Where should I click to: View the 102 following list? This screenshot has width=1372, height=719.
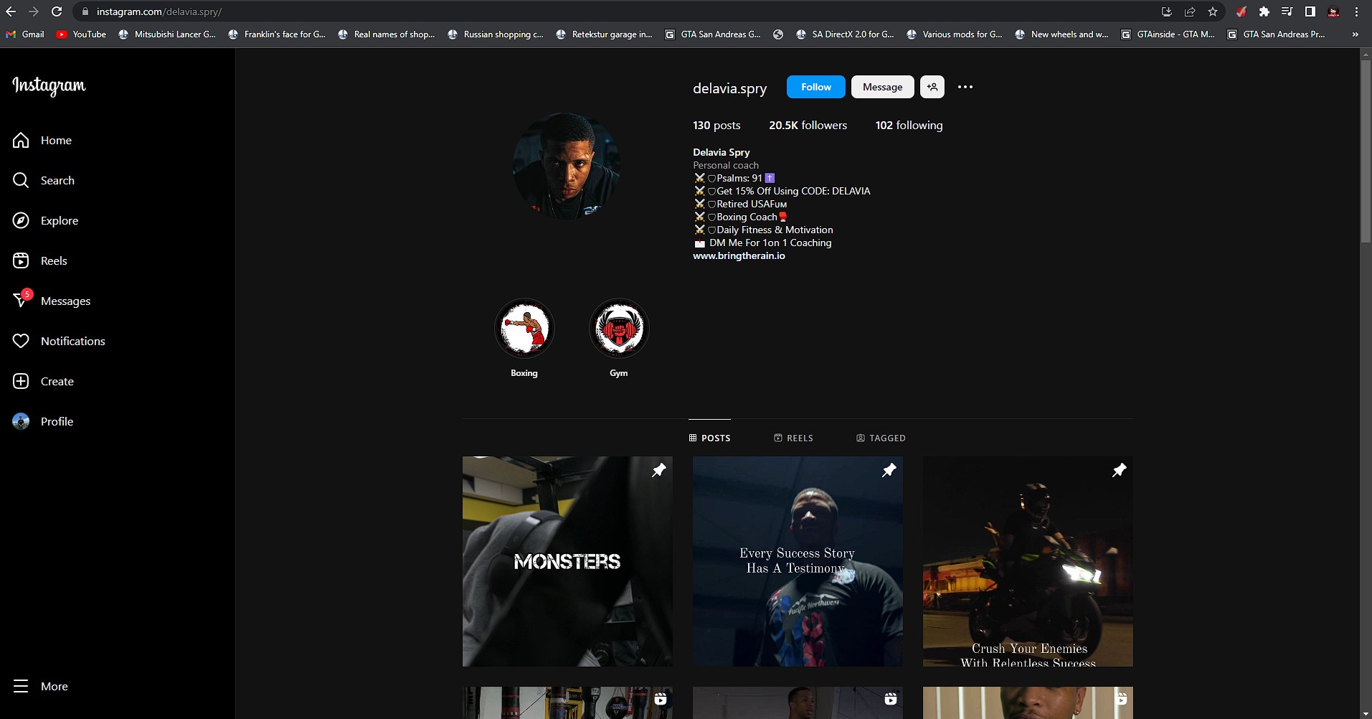click(x=909, y=126)
